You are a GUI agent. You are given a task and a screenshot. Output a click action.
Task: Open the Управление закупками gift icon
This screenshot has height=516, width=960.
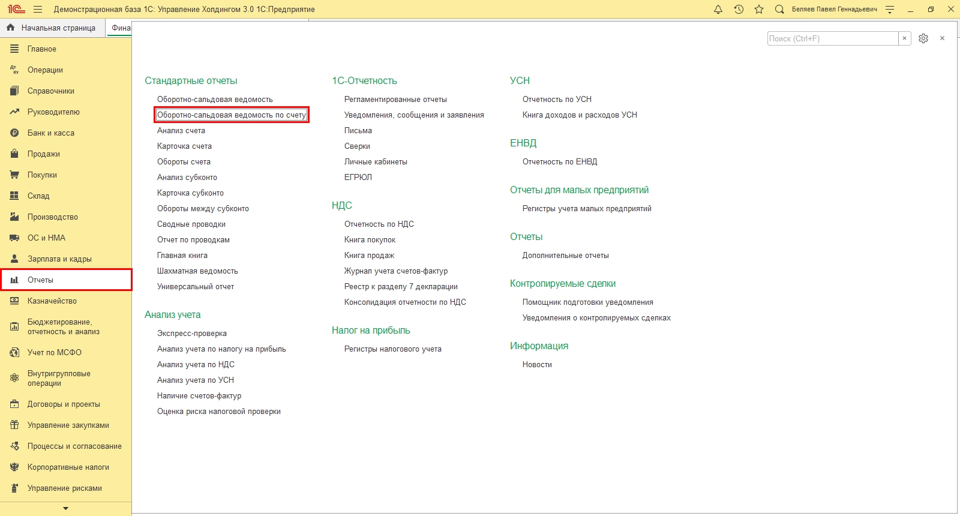[14, 425]
